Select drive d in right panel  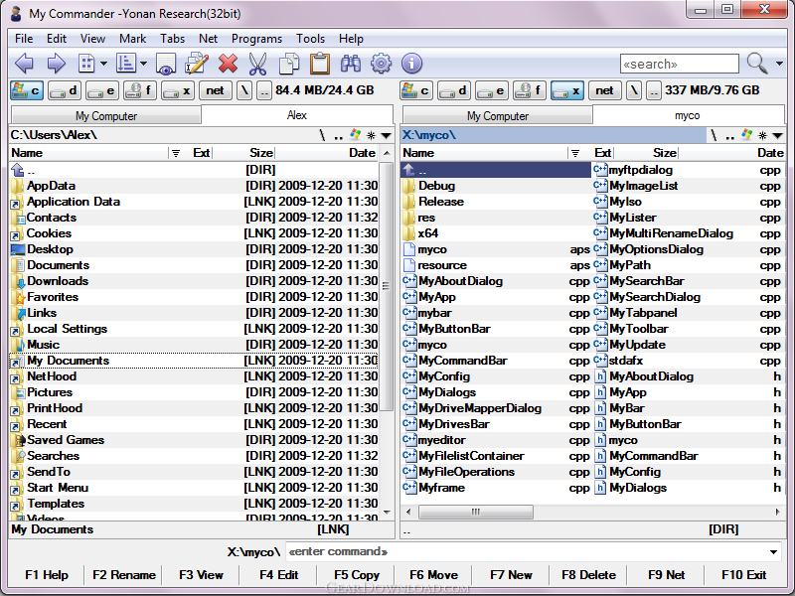(454, 90)
